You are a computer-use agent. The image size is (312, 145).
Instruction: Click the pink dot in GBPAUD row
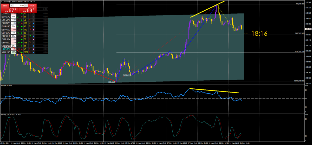pyautogui.click(x=34, y=30)
